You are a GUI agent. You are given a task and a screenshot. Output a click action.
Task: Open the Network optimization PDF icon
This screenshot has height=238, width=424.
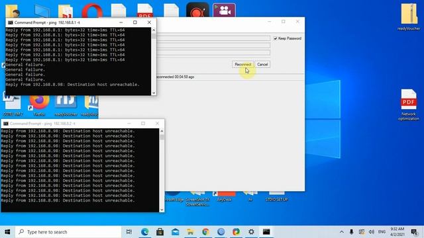click(409, 104)
